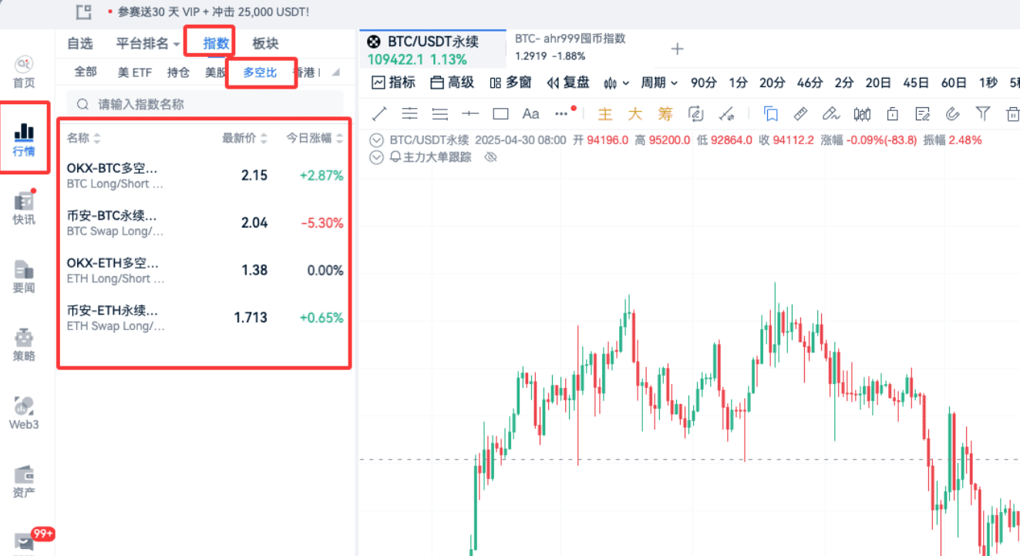Select the 币安-BTC永续 index row
This screenshot has height=556, width=1020.
[205, 223]
